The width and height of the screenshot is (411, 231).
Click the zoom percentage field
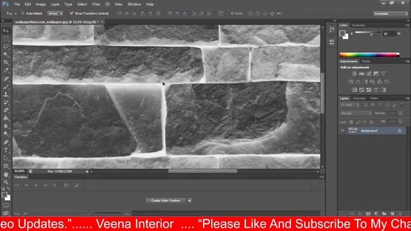(19, 171)
